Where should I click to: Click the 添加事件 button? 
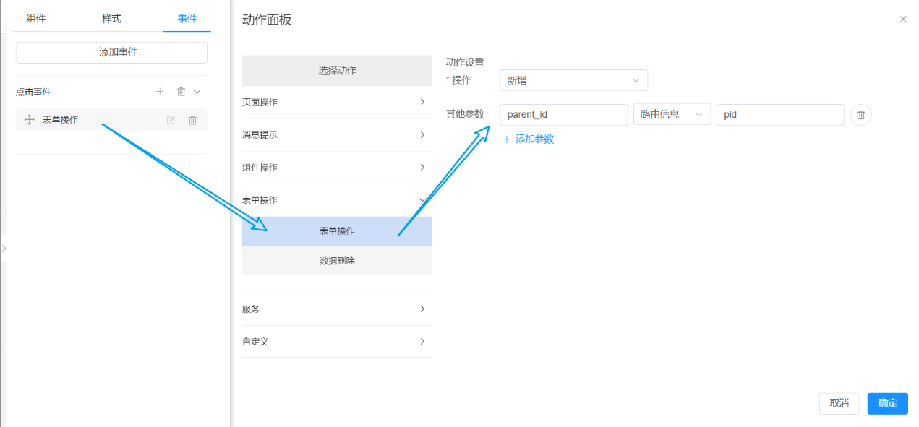tap(111, 52)
